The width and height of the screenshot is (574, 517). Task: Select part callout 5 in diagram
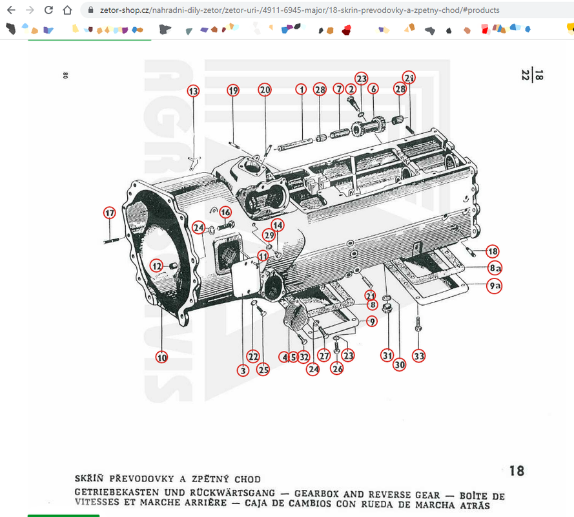[293, 357]
